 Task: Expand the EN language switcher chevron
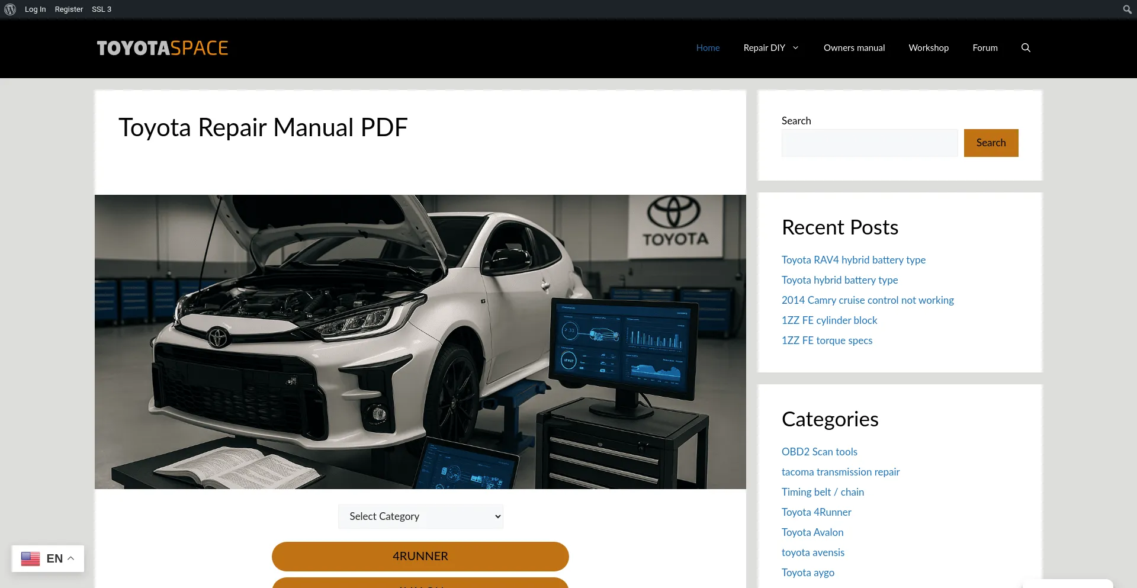point(71,558)
